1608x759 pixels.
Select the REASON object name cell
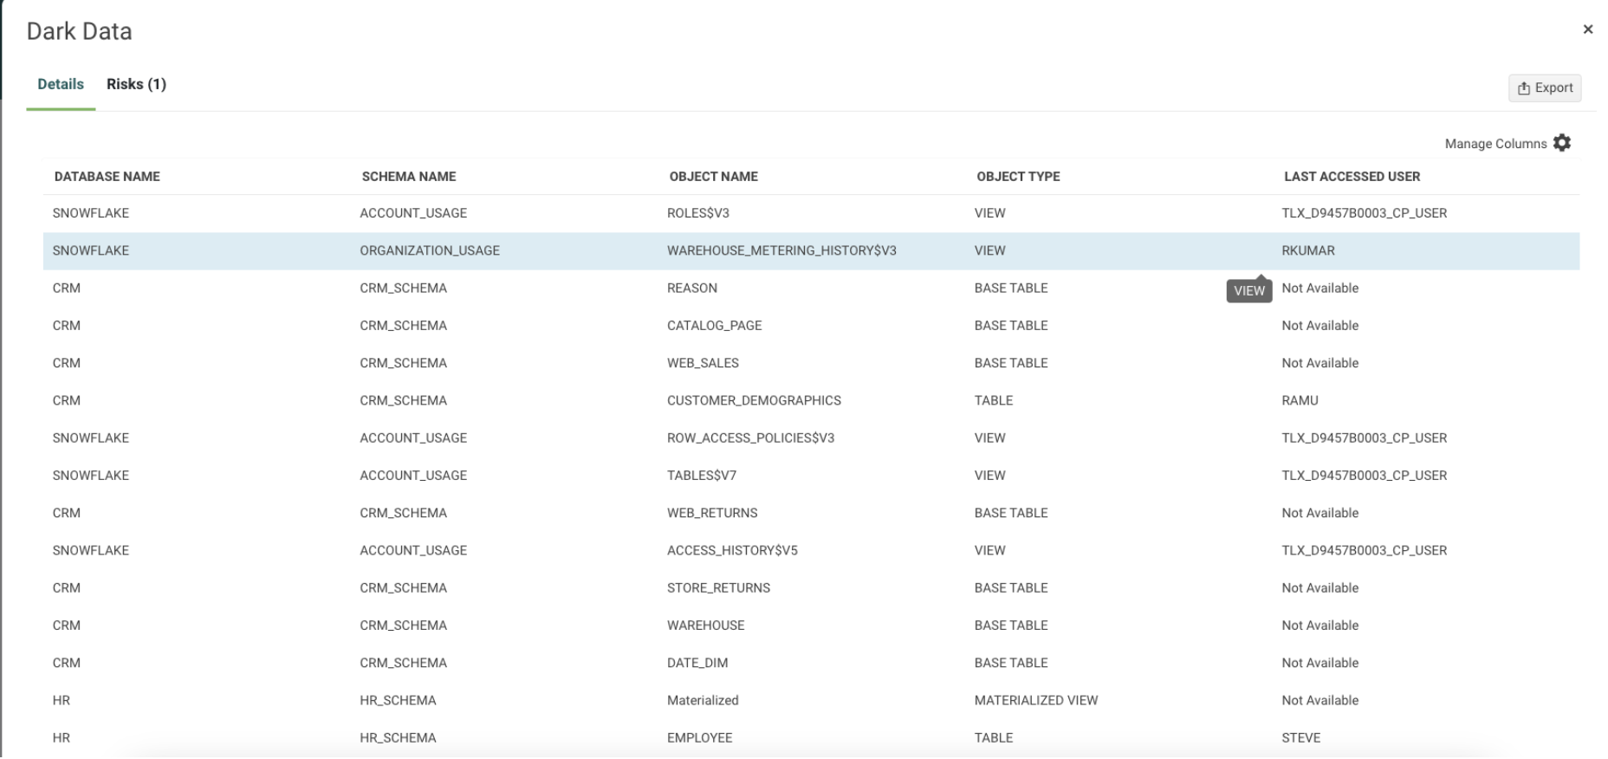click(692, 289)
